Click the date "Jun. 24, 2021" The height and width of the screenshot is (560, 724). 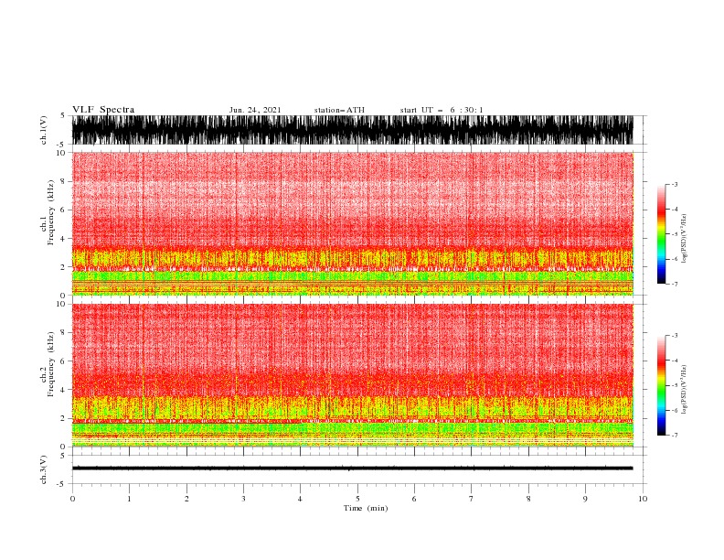click(255, 110)
